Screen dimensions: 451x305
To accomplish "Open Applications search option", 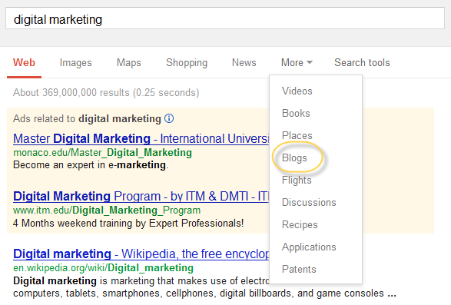I will click(x=309, y=247).
